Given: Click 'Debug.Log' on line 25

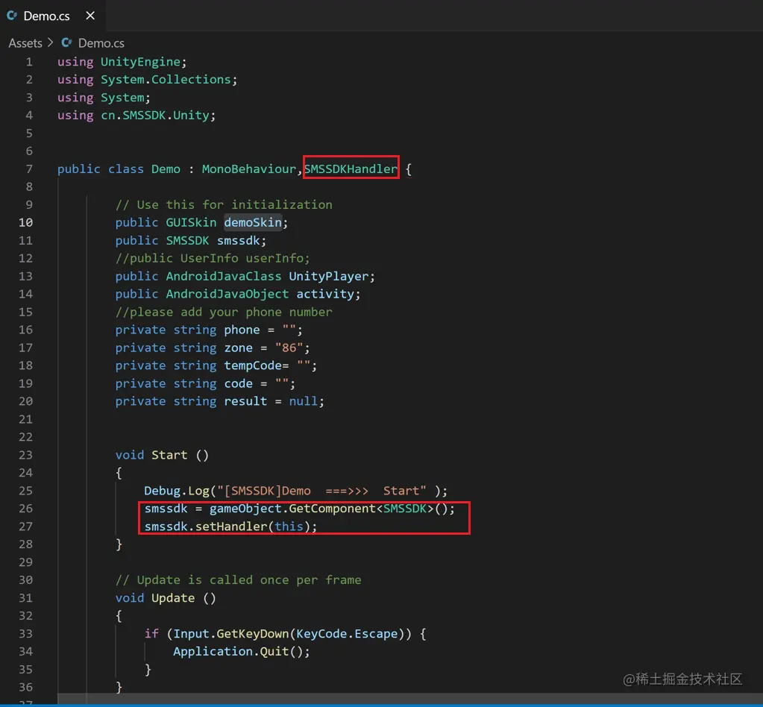Looking at the screenshot, I should click(177, 491).
